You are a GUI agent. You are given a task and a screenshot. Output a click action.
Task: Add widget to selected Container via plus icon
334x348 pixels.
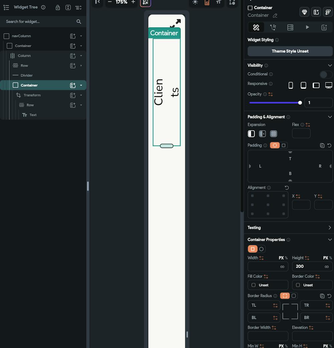[x=73, y=85]
